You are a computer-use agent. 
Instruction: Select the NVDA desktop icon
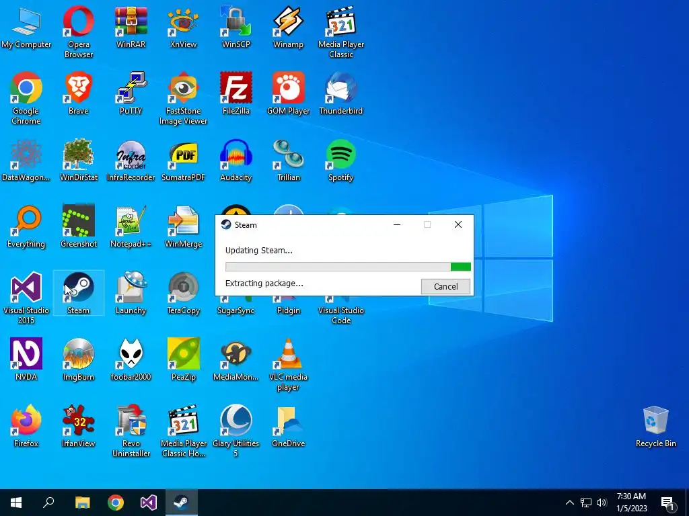(x=26, y=360)
